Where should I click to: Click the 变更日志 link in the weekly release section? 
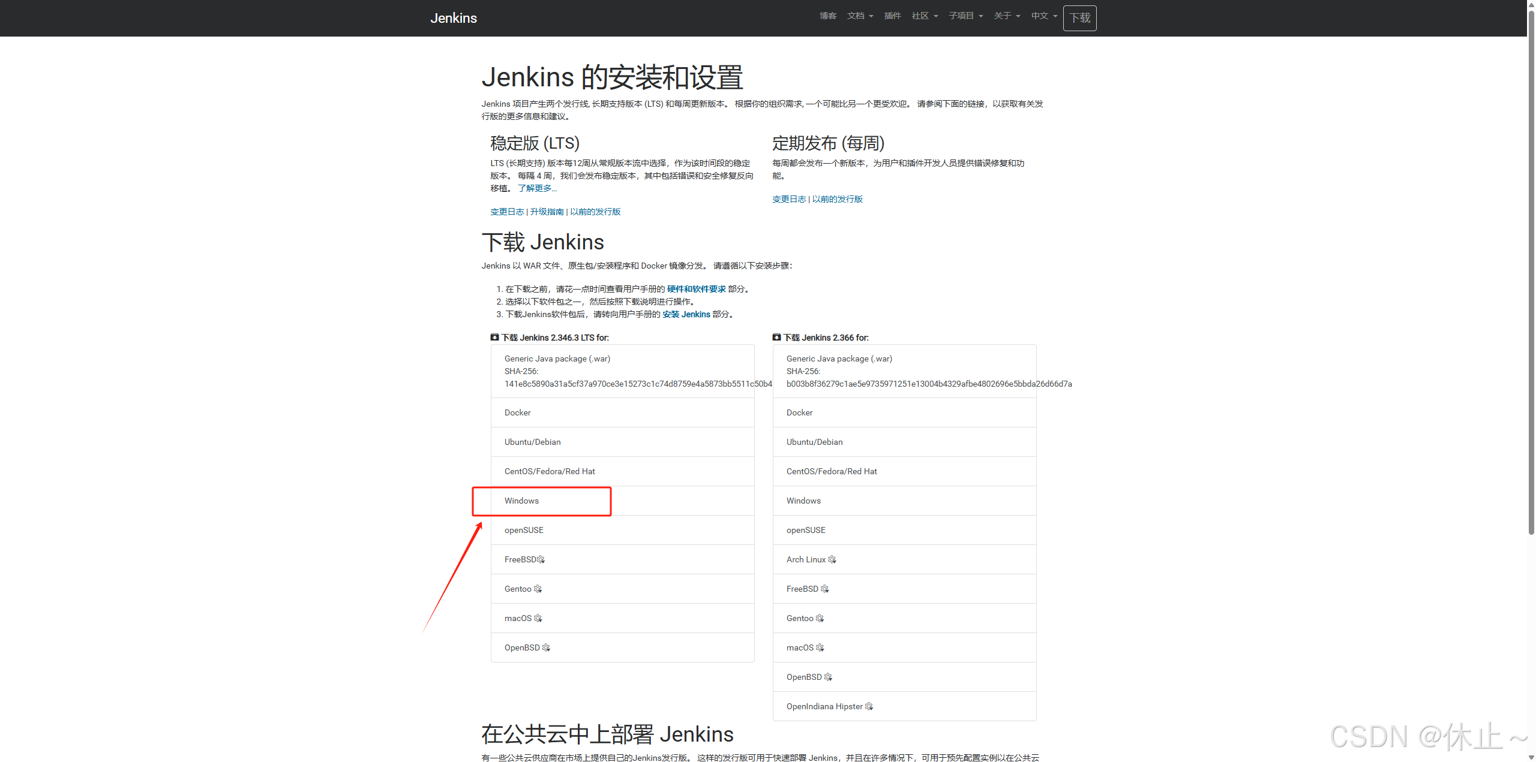tap(788, 198)
